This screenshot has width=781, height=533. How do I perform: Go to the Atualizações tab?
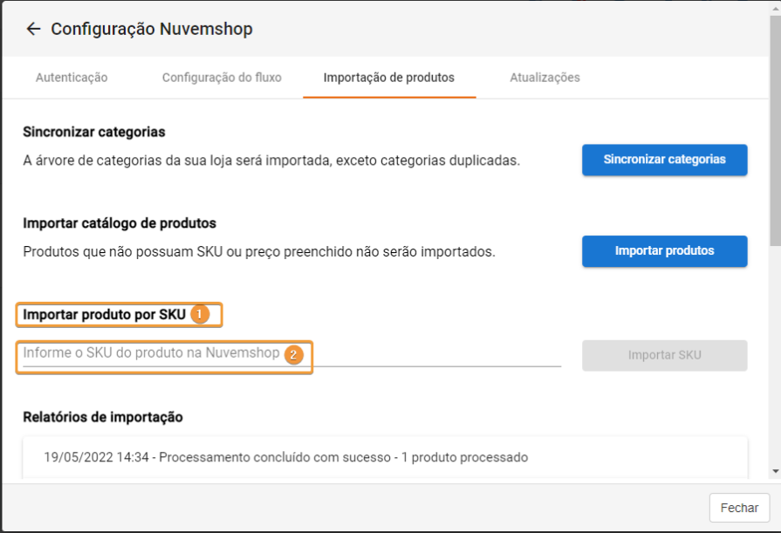tap(545, 78)
